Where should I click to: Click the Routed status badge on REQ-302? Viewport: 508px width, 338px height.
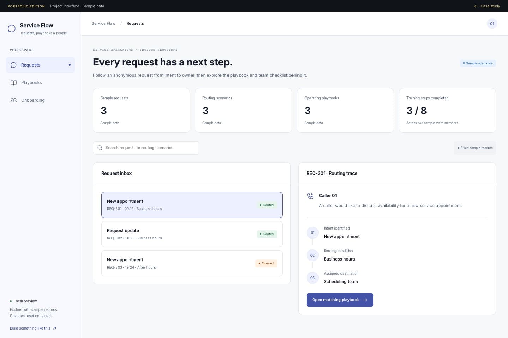tap(267, 234)
